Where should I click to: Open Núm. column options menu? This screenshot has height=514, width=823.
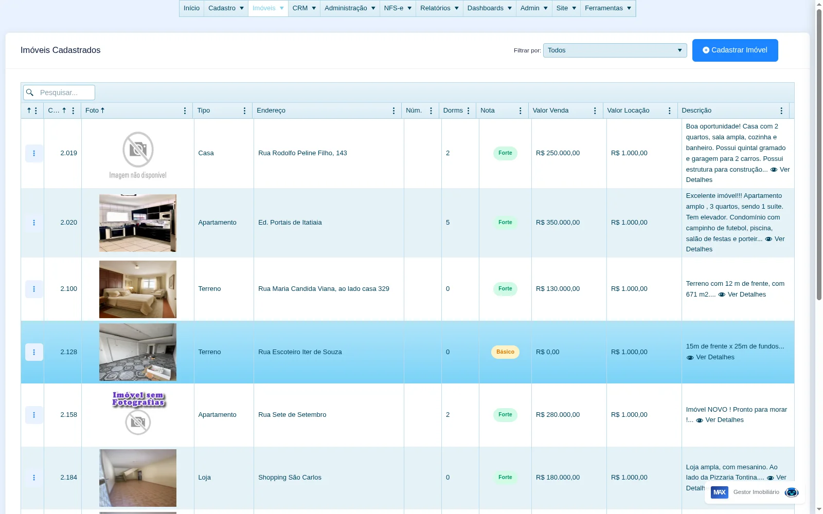coord(431,111)
